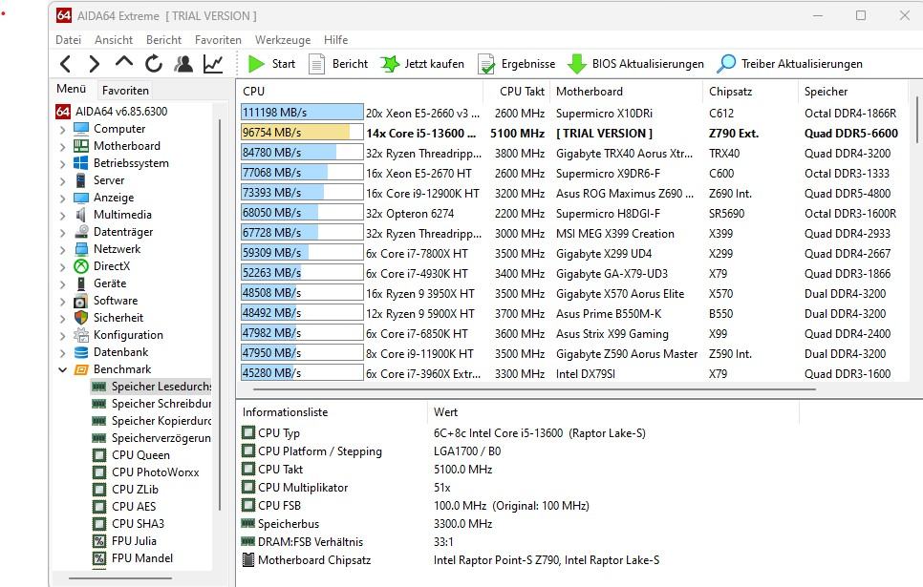
Task: Select the Konfiguration gear icon
Action: point(81,335)
